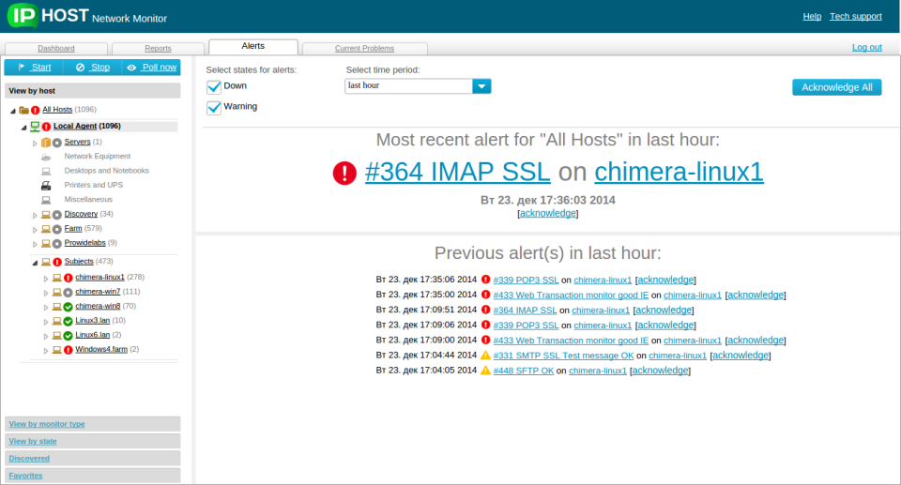Uncheck the Down state checkbox
Viewport: 901px width, 485px height.
click(x=214, y=86)
